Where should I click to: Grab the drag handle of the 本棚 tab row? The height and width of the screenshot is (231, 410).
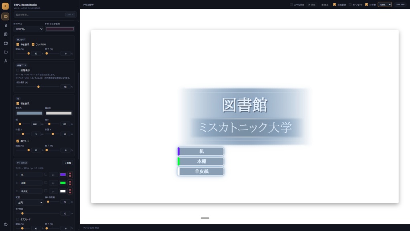pyautogui.click(x=17, y=183)
